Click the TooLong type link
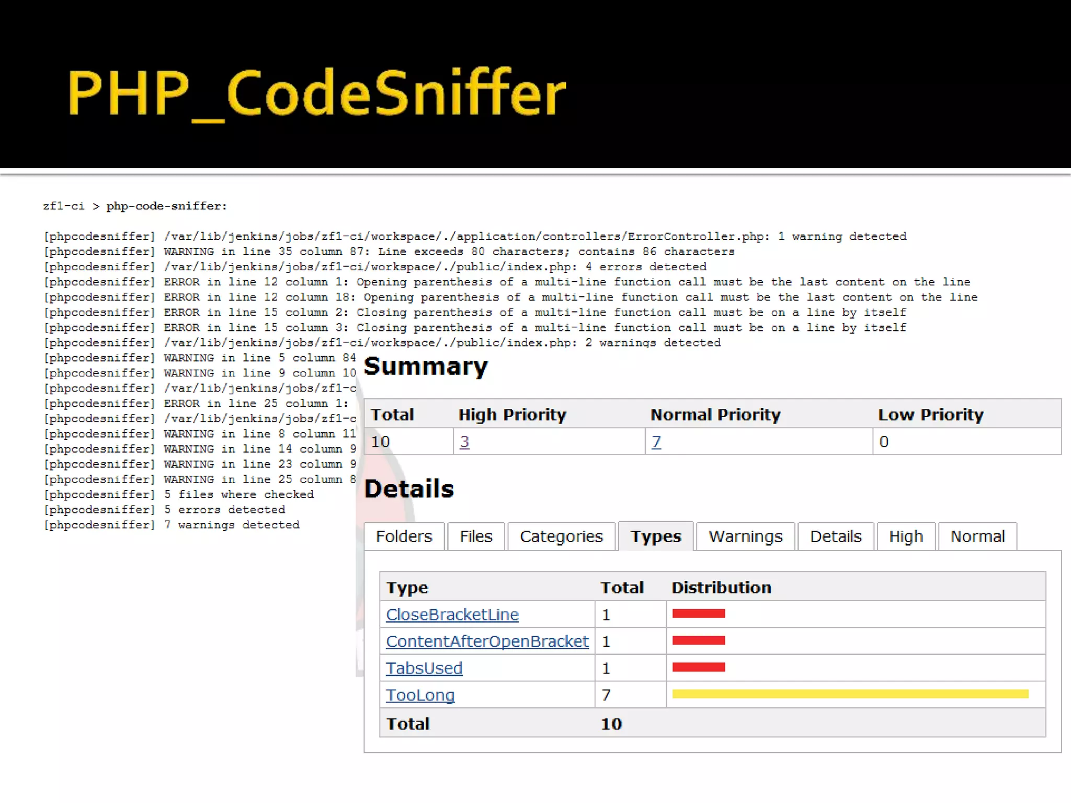This screenshot has width=1071, height=803. [x=420, y=695]
